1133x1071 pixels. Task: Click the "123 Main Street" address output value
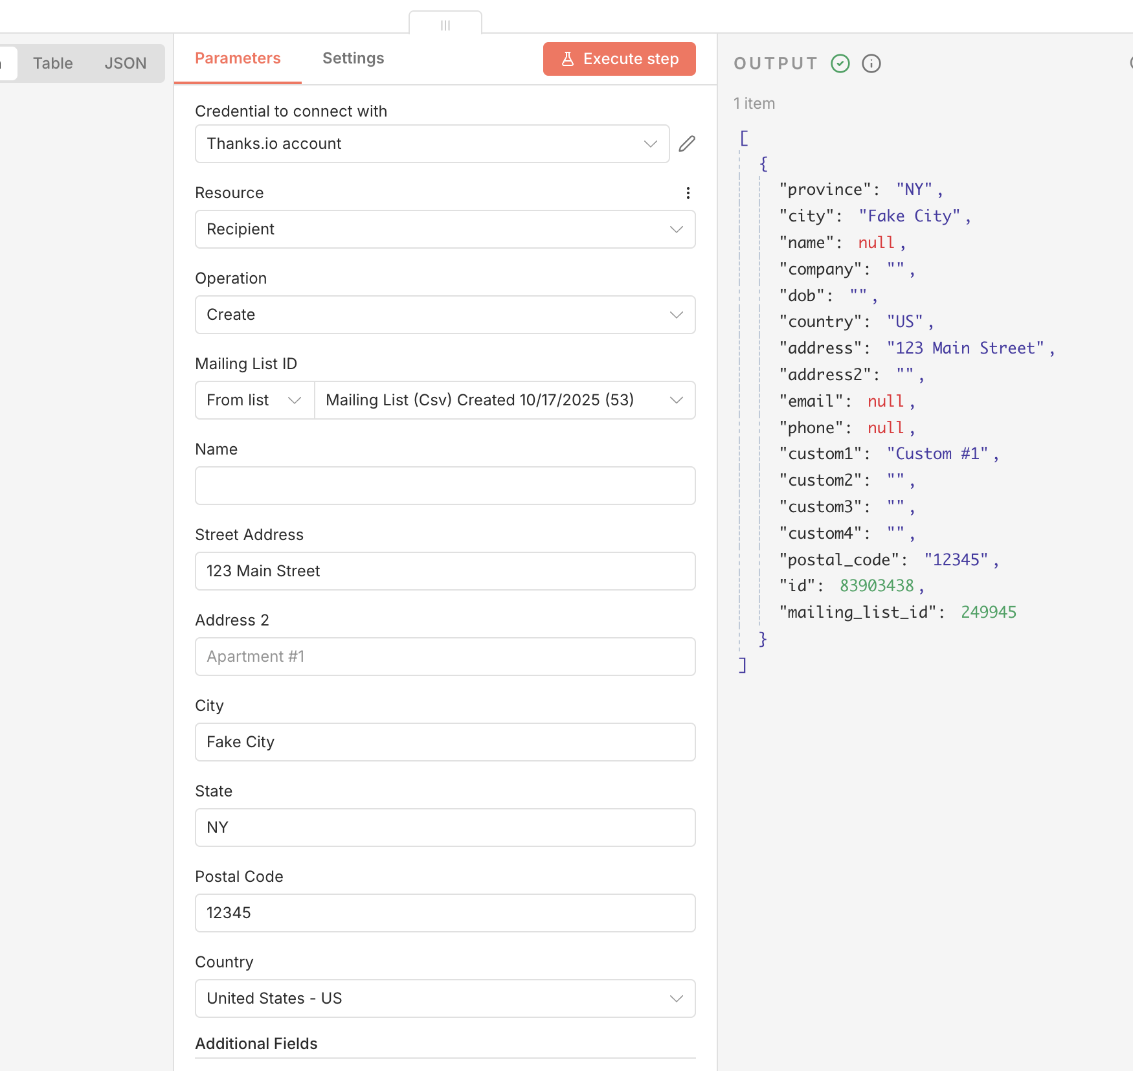965,348
